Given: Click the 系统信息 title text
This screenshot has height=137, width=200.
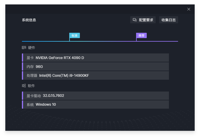Looking at the screenshot, I should click(29, 20).
